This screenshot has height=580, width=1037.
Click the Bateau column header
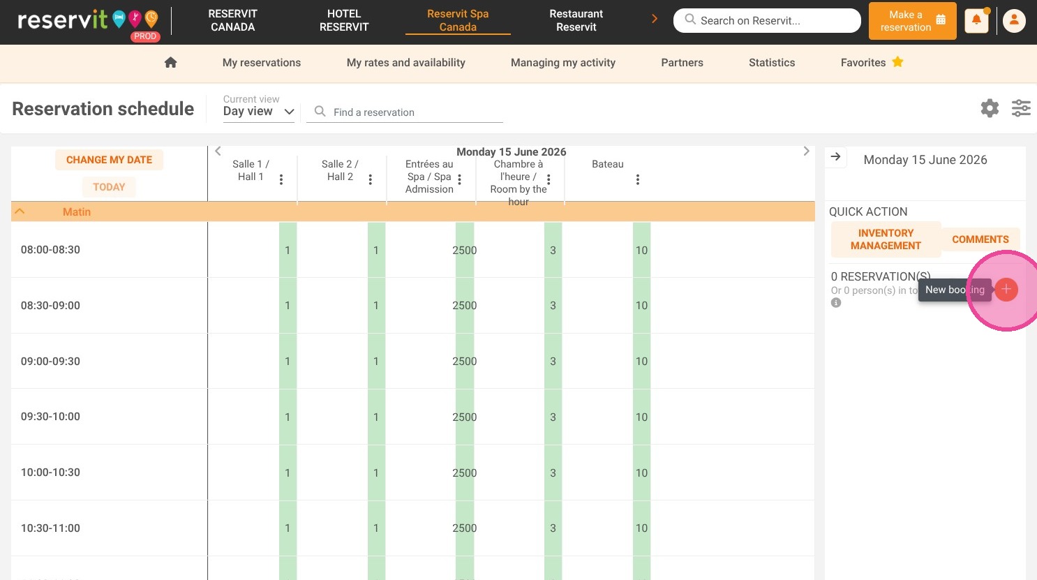607,164
